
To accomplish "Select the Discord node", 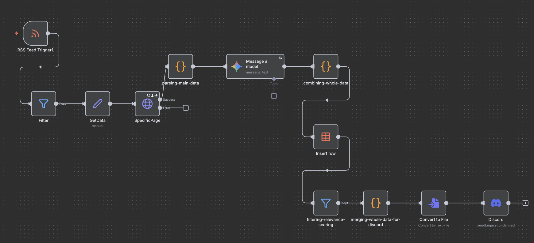I will click(x=496, y=203).
